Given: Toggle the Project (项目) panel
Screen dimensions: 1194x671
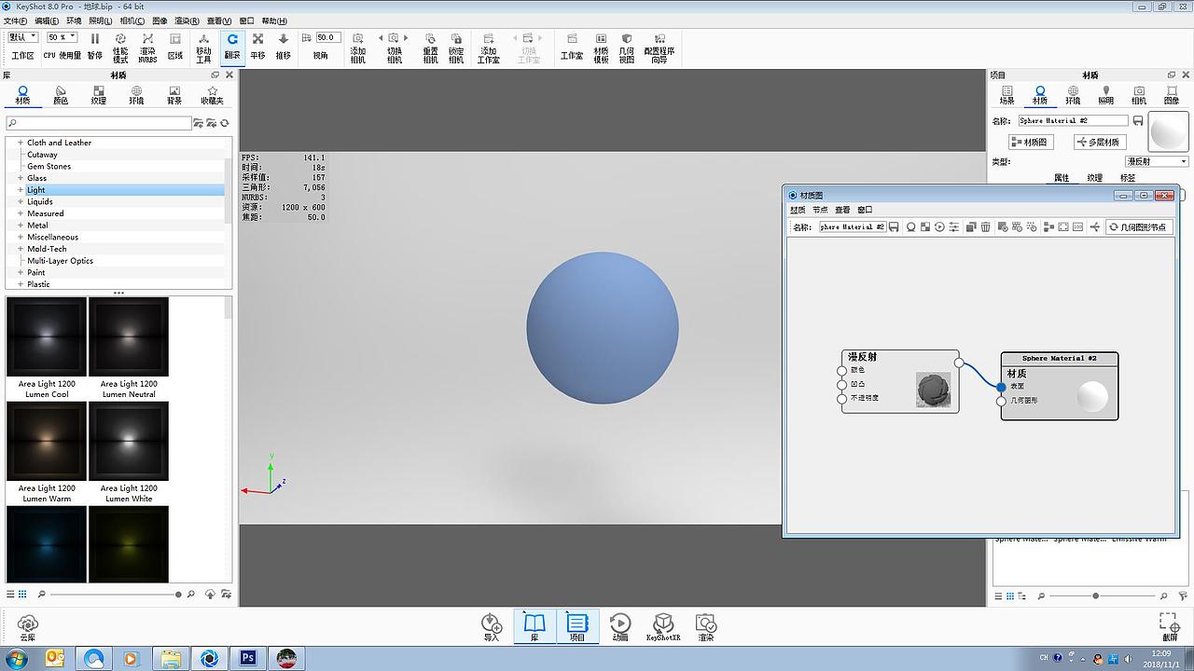Looking at the screenshot, I should (x=577, y=627).
